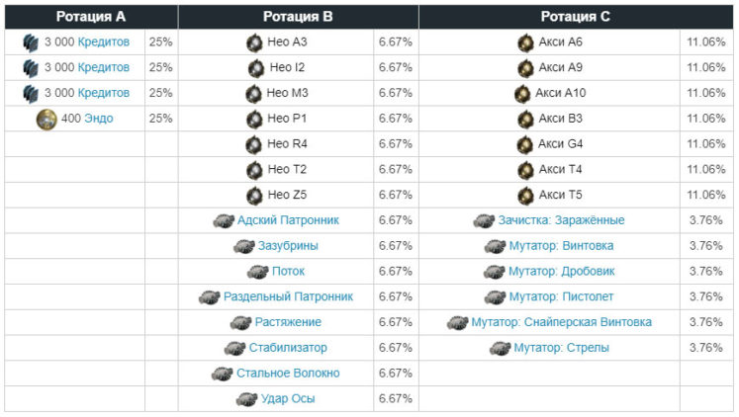Follow the Мутатор: Снайперская Винтовка link
Viewport: 739px width, 417px height.
point(561,322)
